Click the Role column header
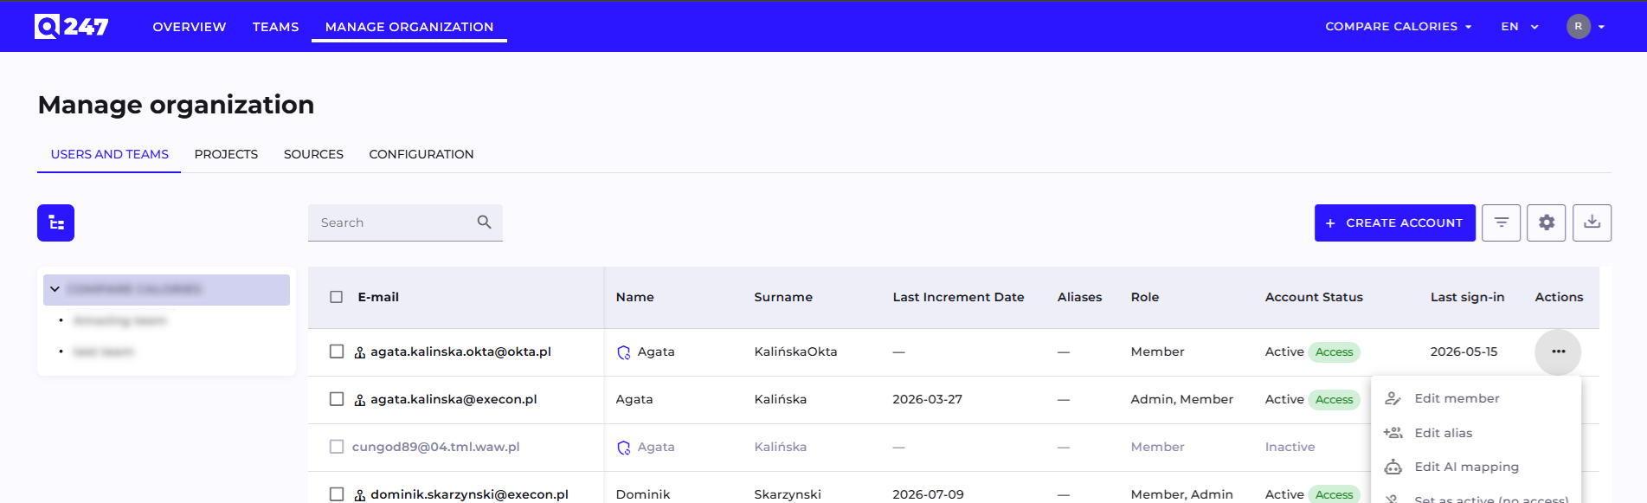1647x503 pixels. (1144, 297)
